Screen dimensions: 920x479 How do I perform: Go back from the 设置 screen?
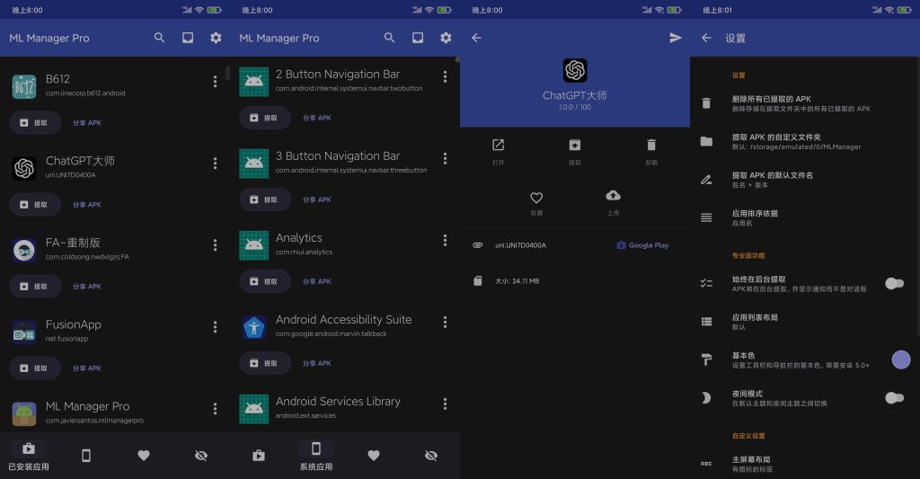706,38
